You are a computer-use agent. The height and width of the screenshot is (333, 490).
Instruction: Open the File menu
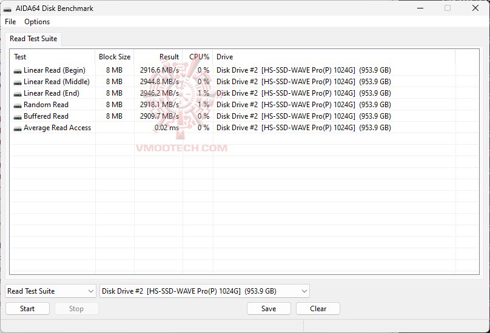coord(10,22)
